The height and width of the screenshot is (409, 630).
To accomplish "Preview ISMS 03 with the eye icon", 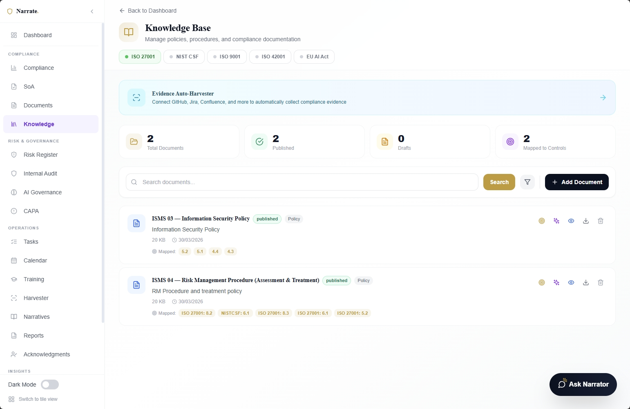I will 571,220.
